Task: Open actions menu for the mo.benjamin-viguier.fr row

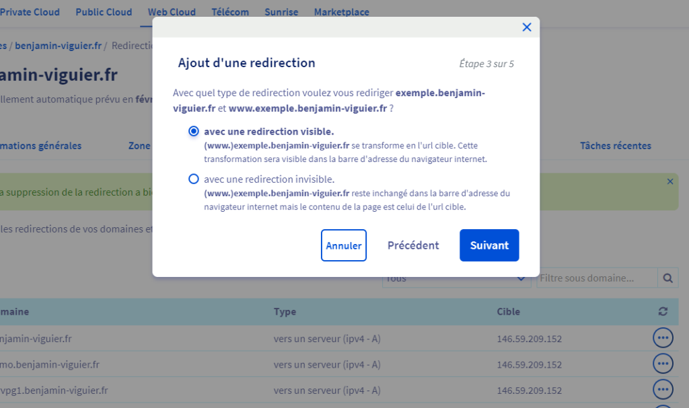Action: [x=663, y=364]
